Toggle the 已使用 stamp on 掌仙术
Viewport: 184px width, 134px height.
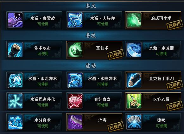(116, 54)
